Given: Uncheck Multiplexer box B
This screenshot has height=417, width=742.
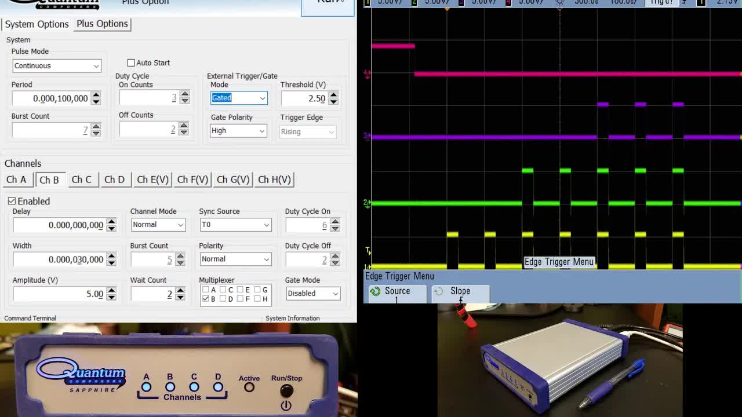Looking at the screenshot, I should (x=205, y=299).
